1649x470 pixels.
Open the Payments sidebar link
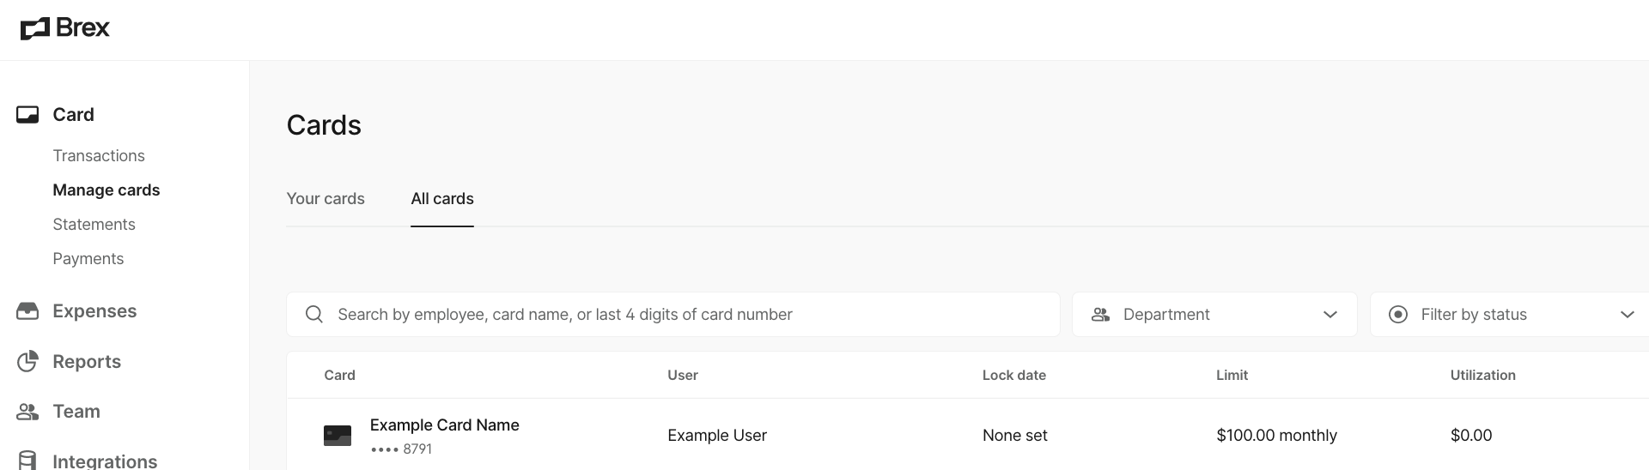click(x=88, y=259)
